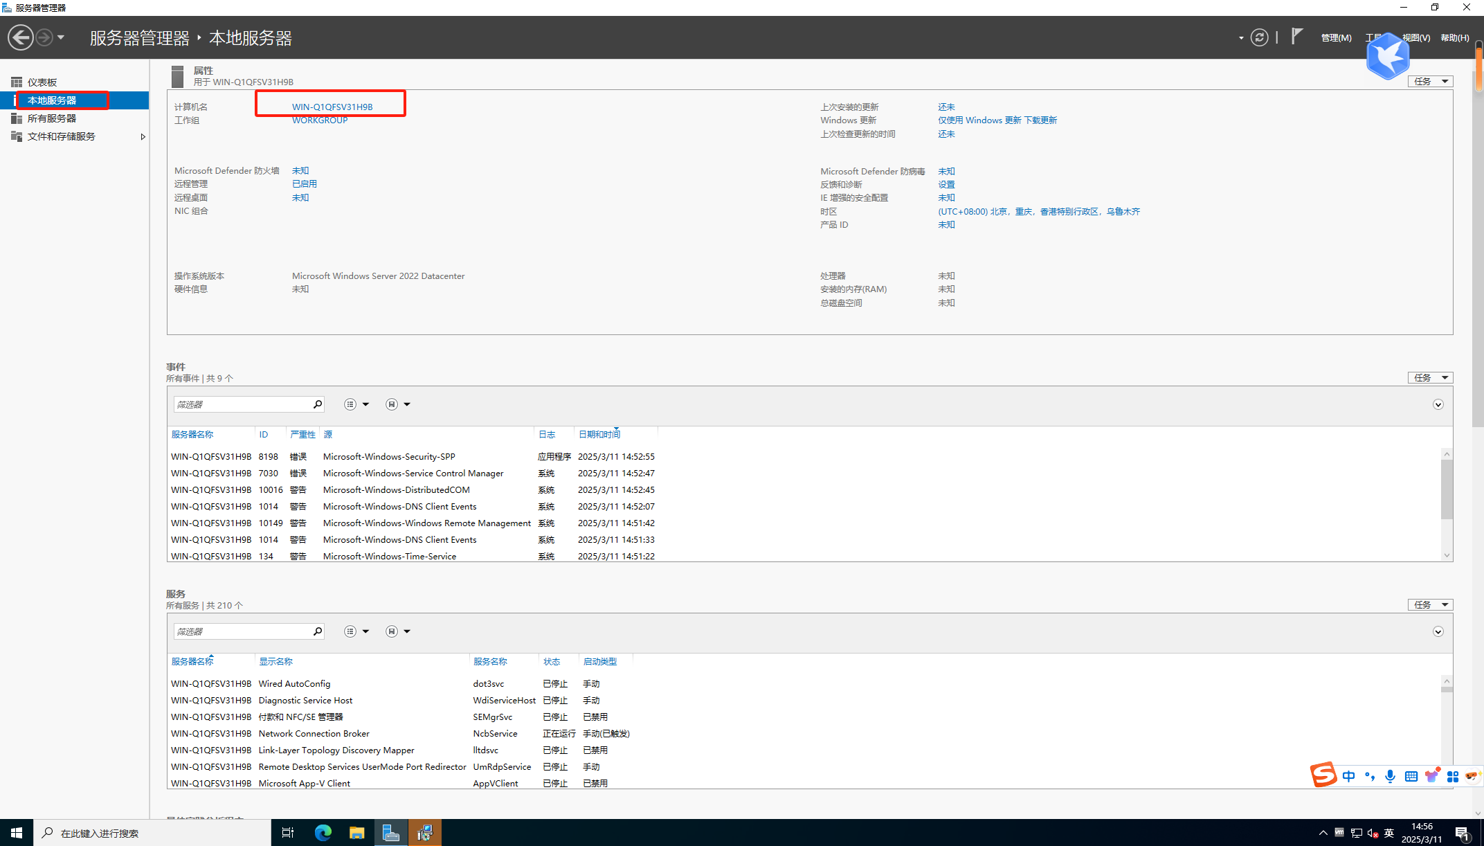This screenshot has width=1484, height=846.
Task: Open Events list criteria icon
Action: (x=351, y=404)
